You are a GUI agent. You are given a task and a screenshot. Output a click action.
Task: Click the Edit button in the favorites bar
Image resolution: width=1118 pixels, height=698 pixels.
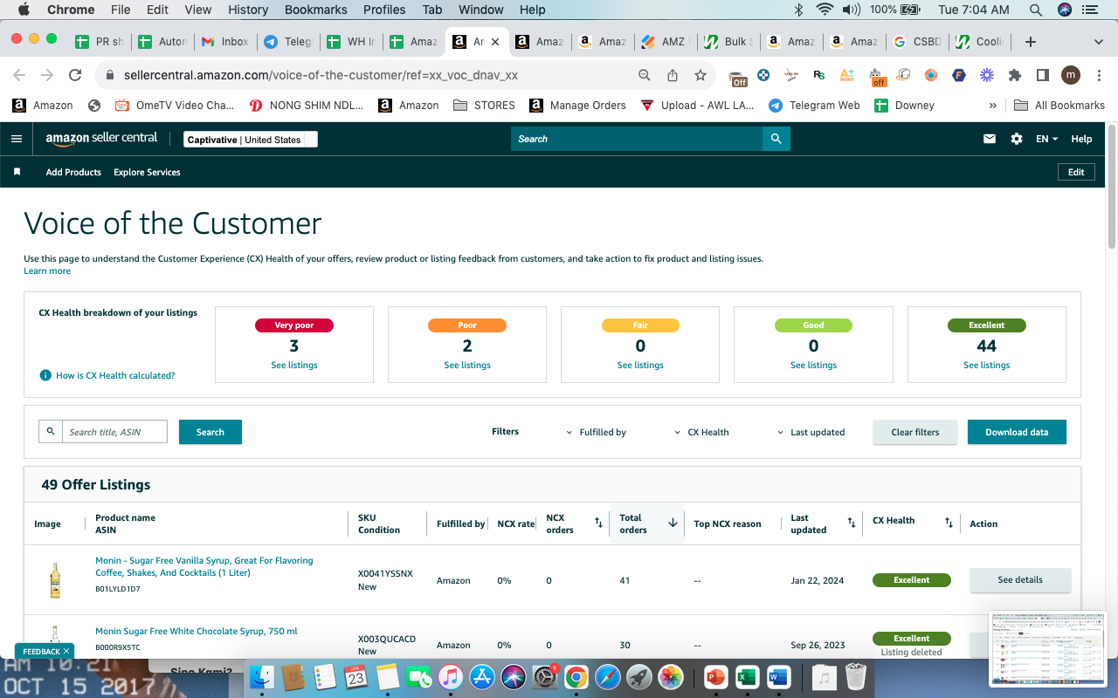tap(1076, 172)
